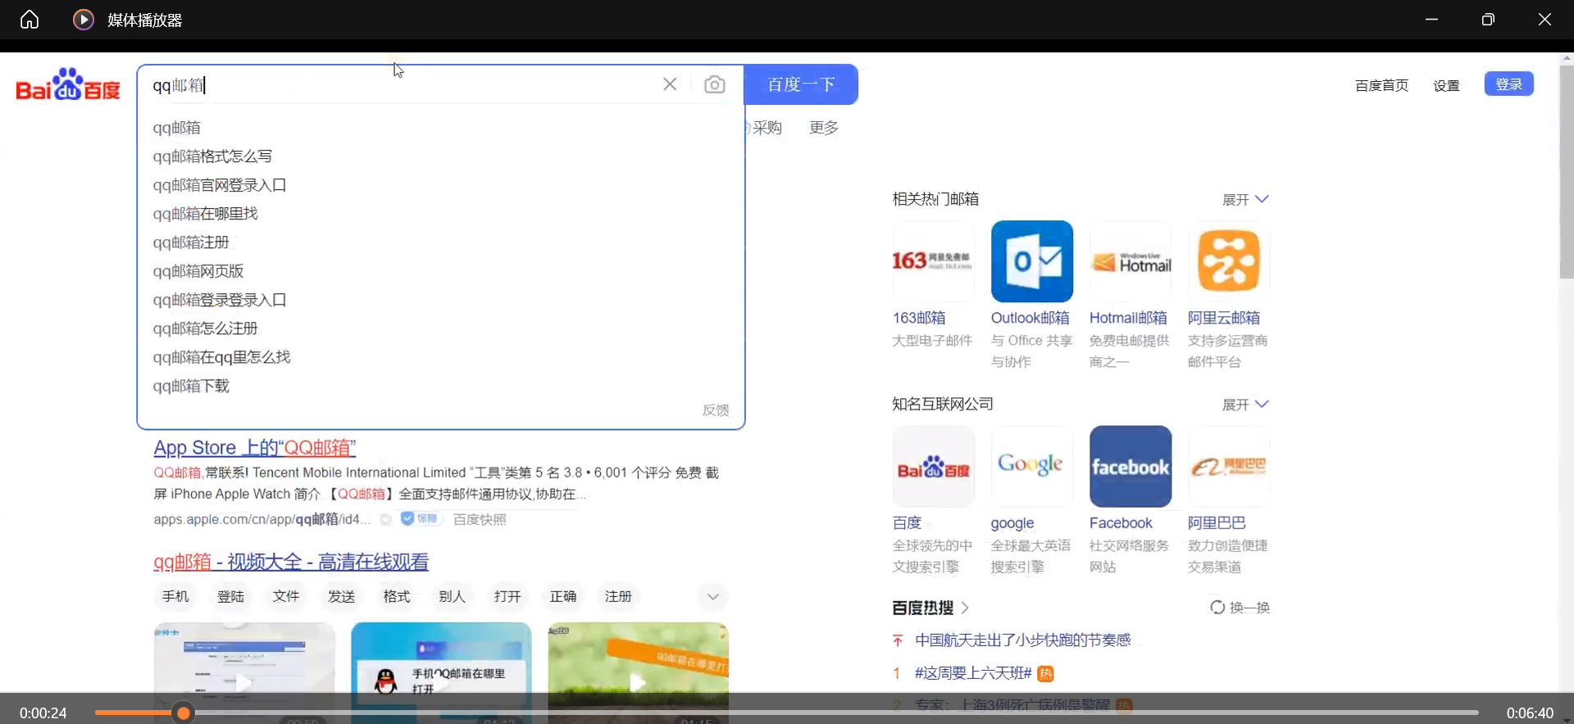Click the Outlook邮箱 logo icon
The height and width of the screenshot is (724, 1574).
[x=1031, y=261]
